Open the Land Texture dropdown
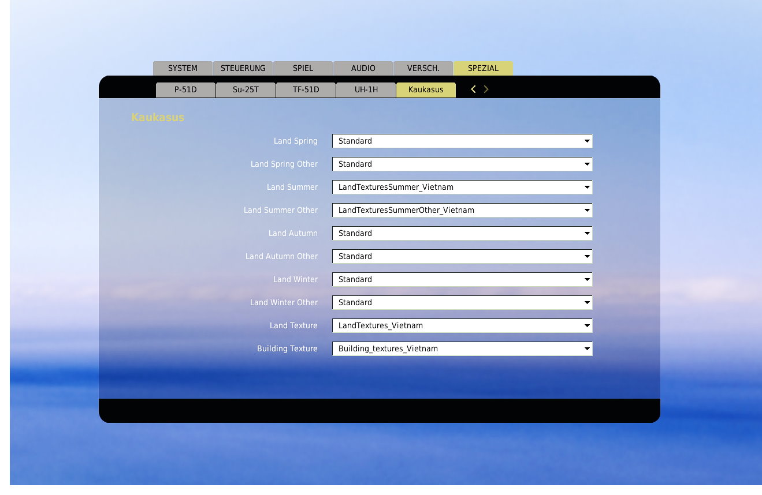 [x=462, y=325]
